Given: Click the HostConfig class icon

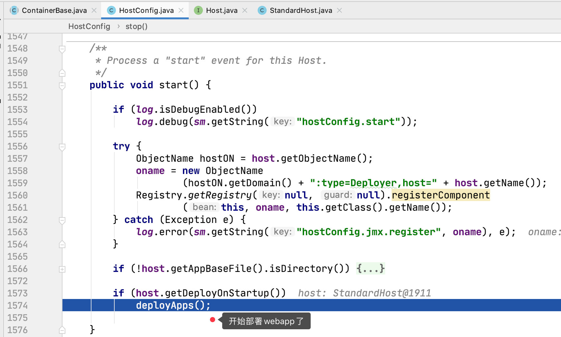Looking at the screenshot, I should coord(111,10).
